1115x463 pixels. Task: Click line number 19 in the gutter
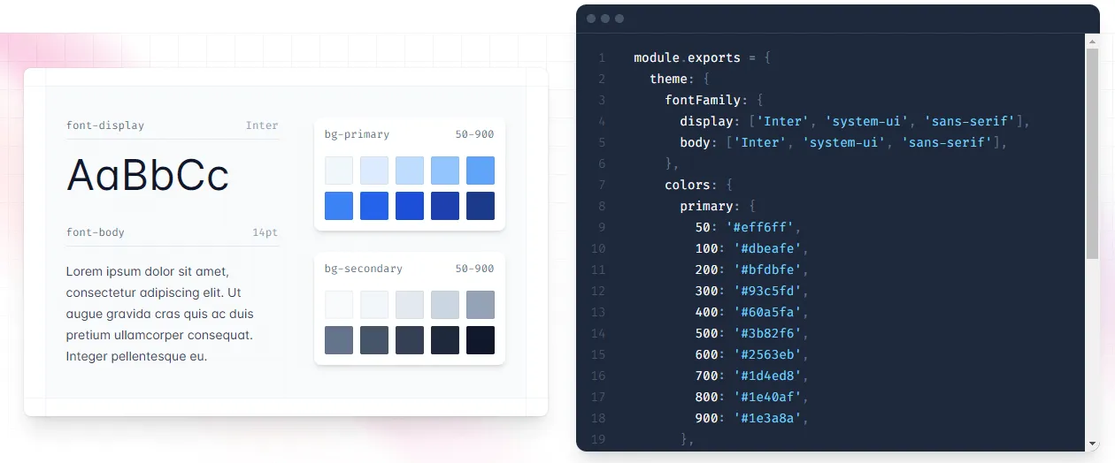pos(598,439)
